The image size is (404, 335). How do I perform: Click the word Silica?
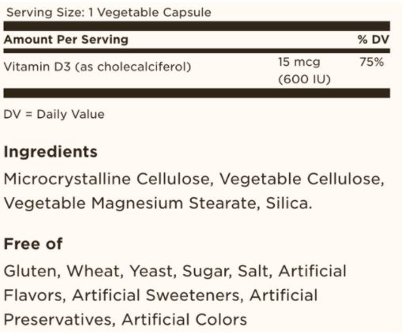tap(287, 204)
